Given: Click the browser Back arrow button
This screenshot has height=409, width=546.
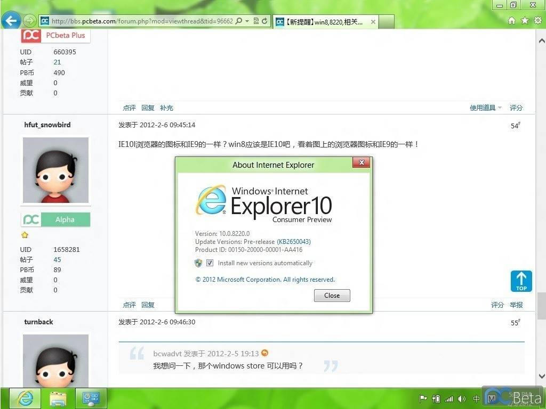Looking at the screenshot, I should 11,21.
